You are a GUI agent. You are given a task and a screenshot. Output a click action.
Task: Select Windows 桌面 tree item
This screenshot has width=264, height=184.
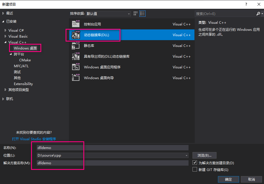point(25,48)
